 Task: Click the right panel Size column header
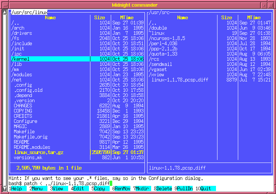point(227,18)
